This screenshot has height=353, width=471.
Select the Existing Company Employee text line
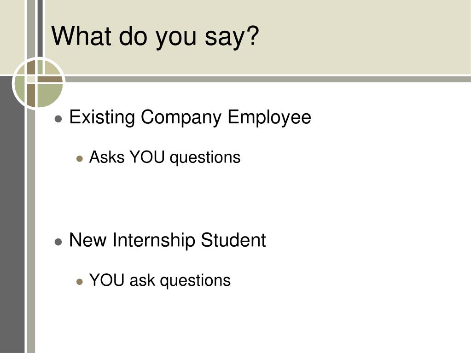[x=190, y=117]
